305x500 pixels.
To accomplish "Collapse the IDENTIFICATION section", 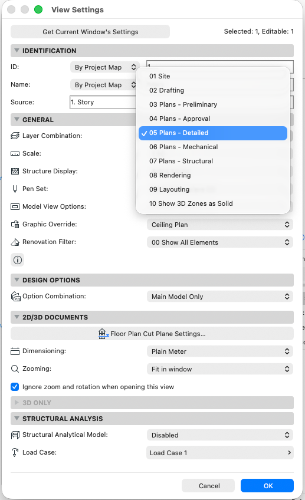I will click(17, 51).
